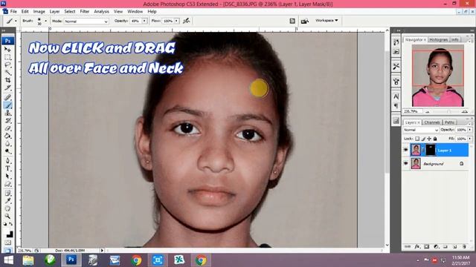
Task: Hide the Background layer eye icon
Action: 406,163
